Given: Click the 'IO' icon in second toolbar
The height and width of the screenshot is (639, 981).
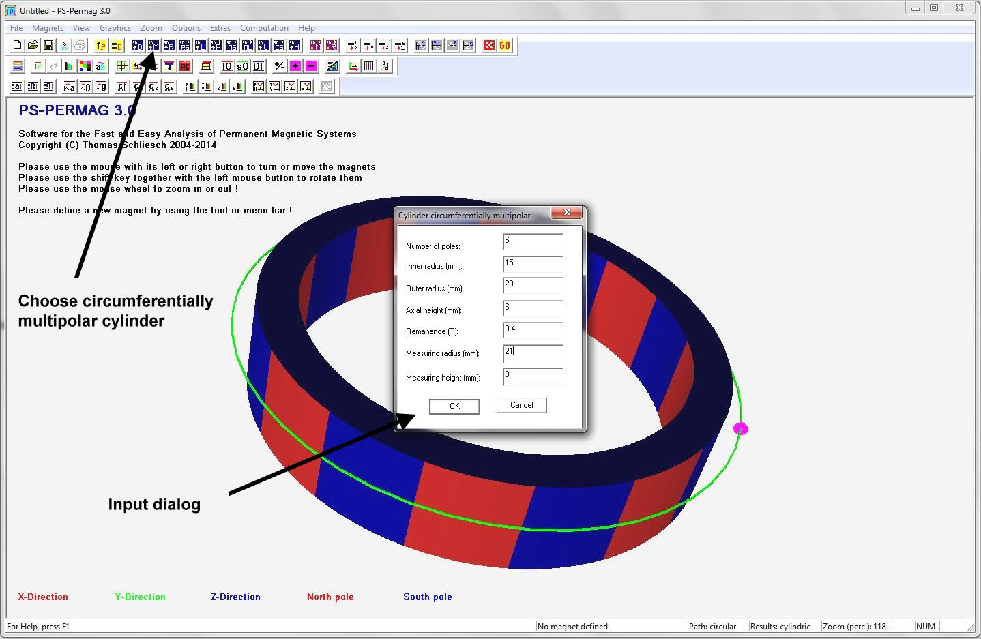Looking at the screenshot, I should tap(227, 66).
